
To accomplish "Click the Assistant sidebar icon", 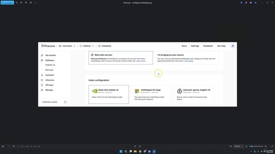I will point(42,75).
